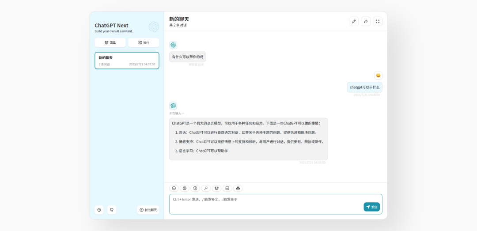The height and width of the screenshot is (231, 477).
Task: Click the ChatGPT avatar above the first greeting
Action: click(173, 45)
